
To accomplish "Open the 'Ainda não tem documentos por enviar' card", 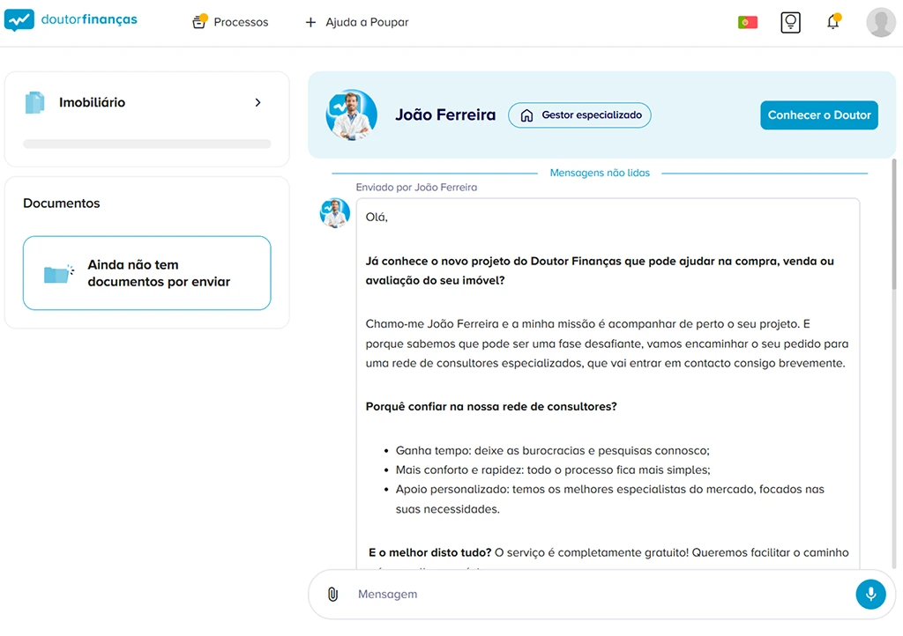I will [147, 273].
